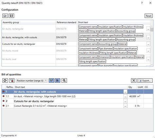Open ellipsis for Air ducts, rectangular, with cutouts configuration
The image size is (155, 138).
tap(148, 37)
